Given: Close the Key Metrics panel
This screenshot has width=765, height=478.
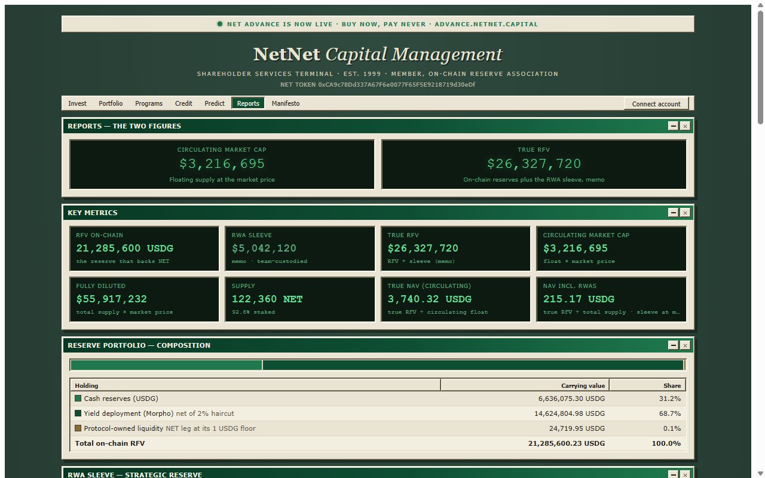Looking at the screenshot, I should tap(685, 213).
